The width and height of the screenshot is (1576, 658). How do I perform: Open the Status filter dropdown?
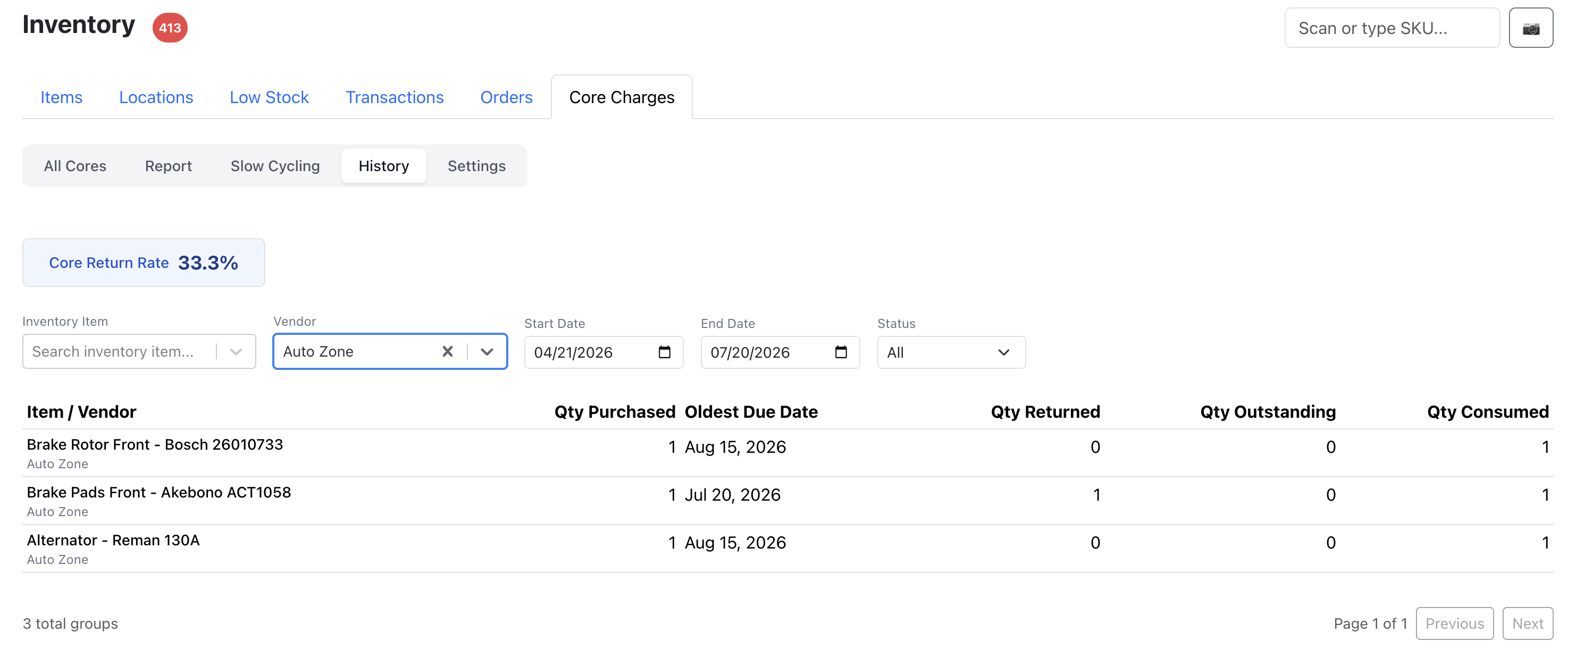[x=951, y=352]
